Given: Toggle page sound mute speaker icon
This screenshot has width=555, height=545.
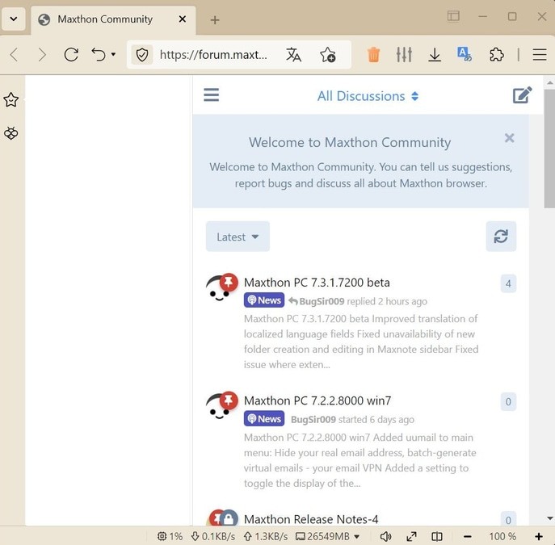Looking at the screenshot, I should click(x=385, y=536).
